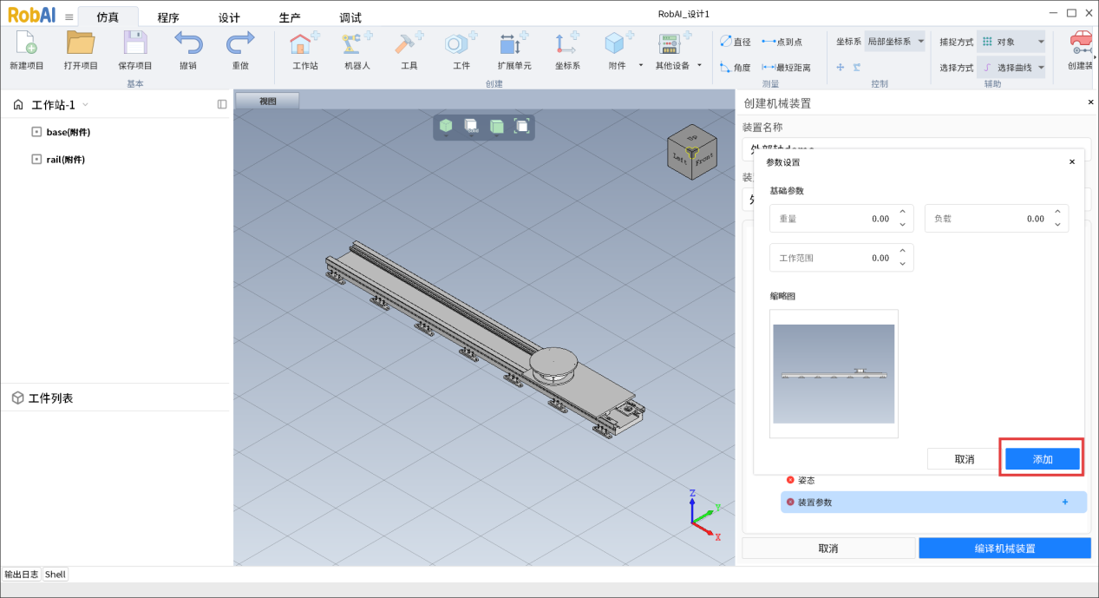Click the 附件 accessory cube icon
This screenshot has height=598, width=1099.
[616, 43]
